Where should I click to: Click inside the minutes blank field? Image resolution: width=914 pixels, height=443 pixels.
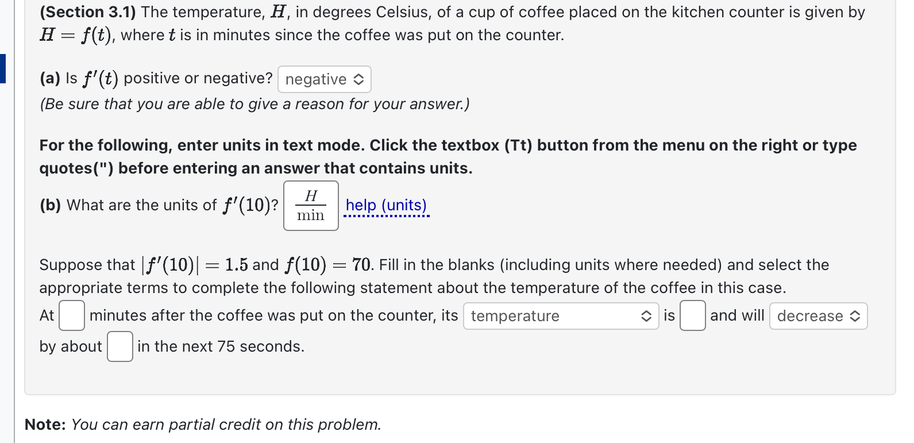tap(71, 315)
